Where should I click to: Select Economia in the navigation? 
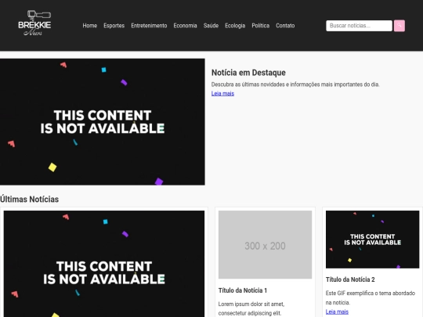click(x=185, y=26)
